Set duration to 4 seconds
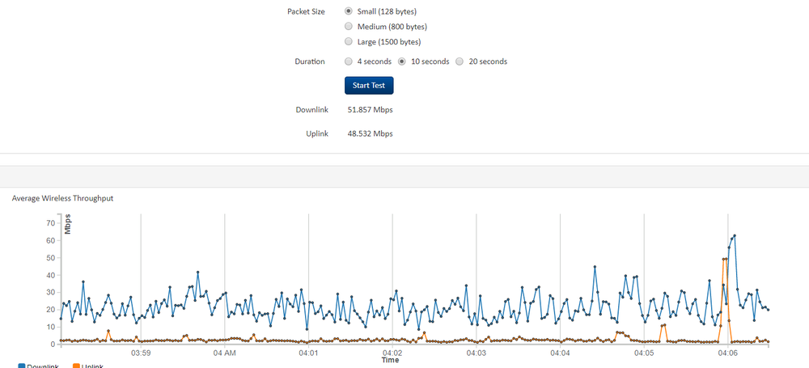809x368 pixels. (x=349, y=61)
